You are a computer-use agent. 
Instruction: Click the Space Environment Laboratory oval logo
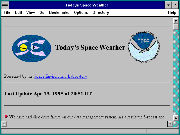point(31,48)
